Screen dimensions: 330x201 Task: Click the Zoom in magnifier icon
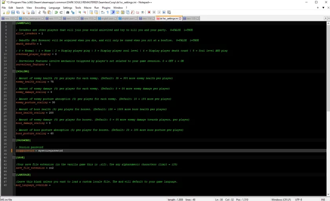point(79,13)
